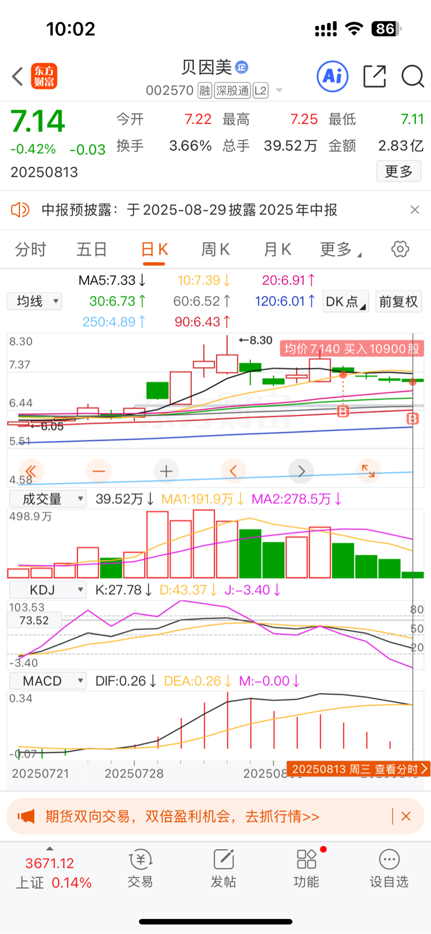Open the search magnifier icon

tap(412, 76)
